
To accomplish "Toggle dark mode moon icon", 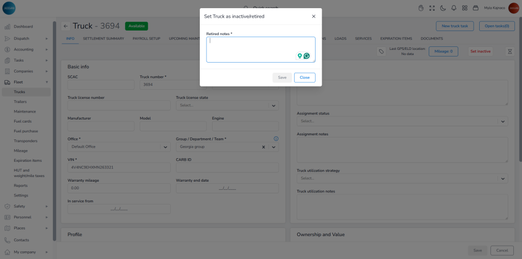I will [443, 8].
